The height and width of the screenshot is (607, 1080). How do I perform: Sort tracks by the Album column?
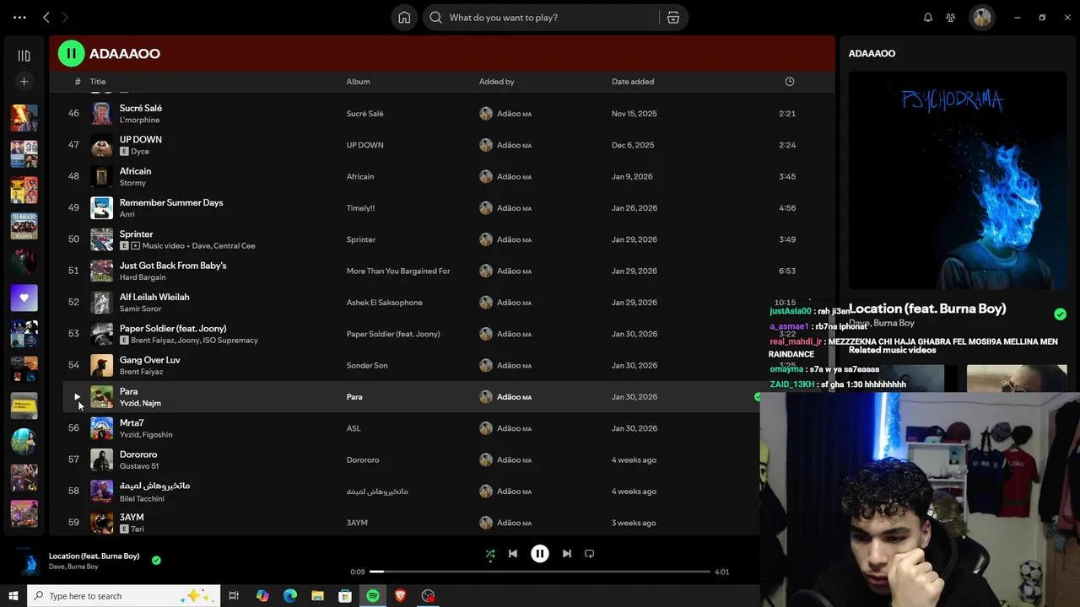click(x=358, y=82)
